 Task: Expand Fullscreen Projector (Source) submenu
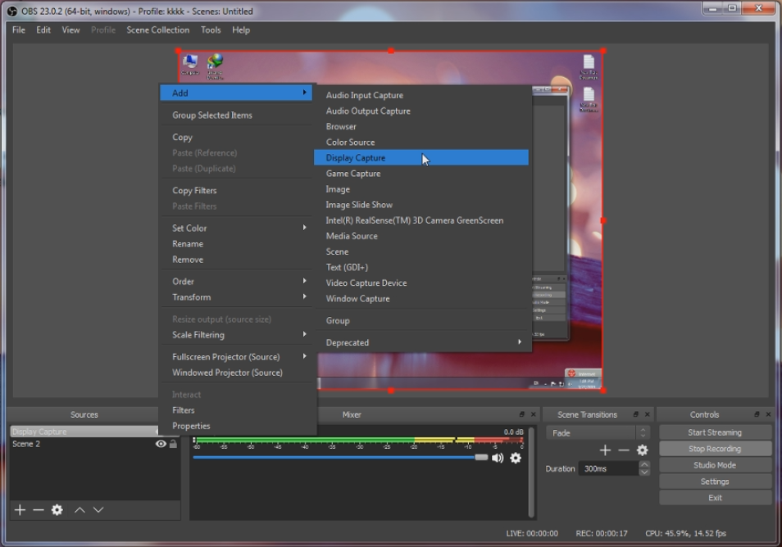304,356
